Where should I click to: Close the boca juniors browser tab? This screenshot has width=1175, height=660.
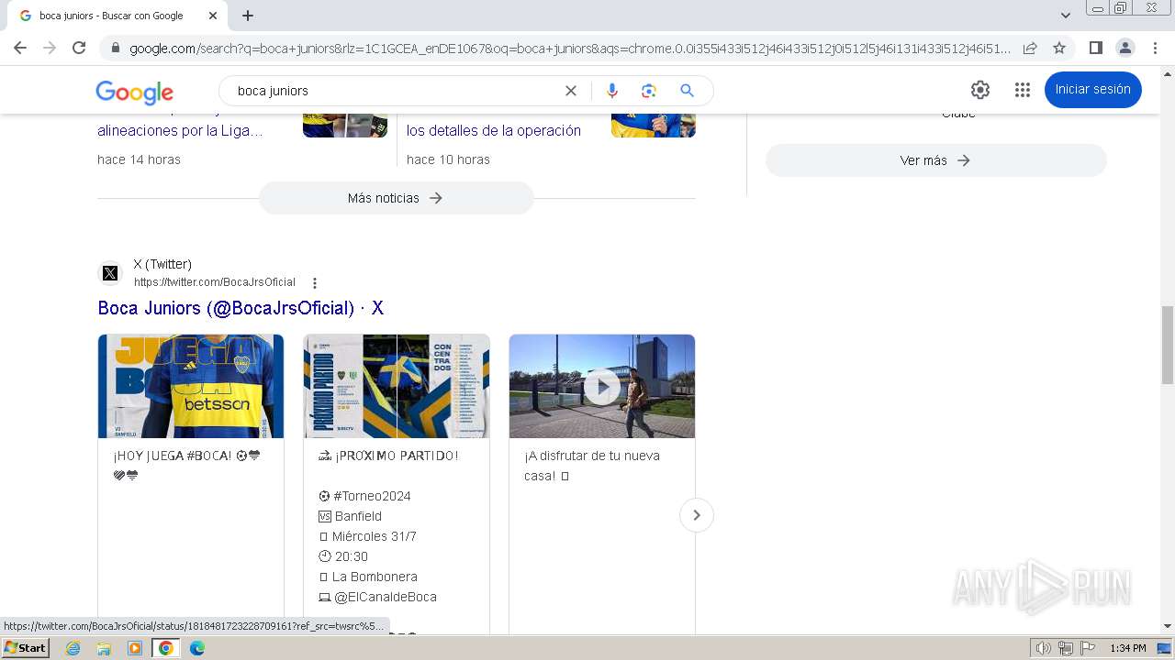pyautogui.click(x=213, y=16)
